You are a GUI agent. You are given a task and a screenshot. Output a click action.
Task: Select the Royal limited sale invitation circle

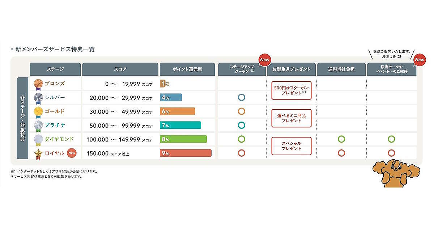point(391,153)
